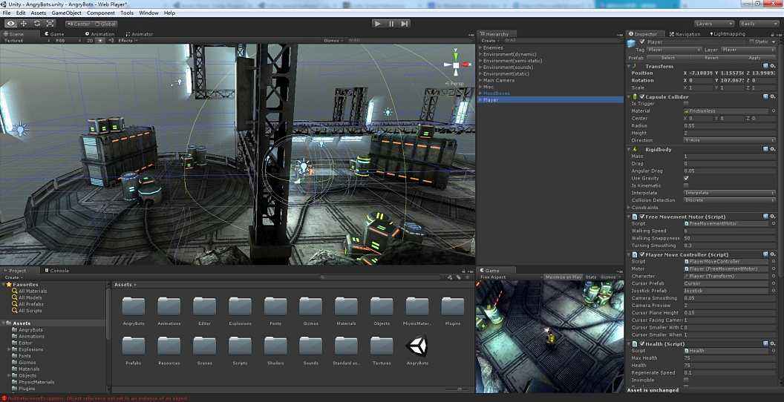Click the Walking Speed input field
Screen dimensions: 784x402
[x=725, y=231]
